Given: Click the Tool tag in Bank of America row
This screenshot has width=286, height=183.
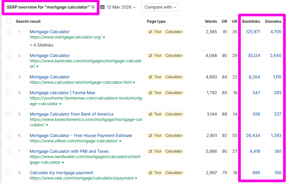Looking at the screenshot, I should (x=155, y=114).
